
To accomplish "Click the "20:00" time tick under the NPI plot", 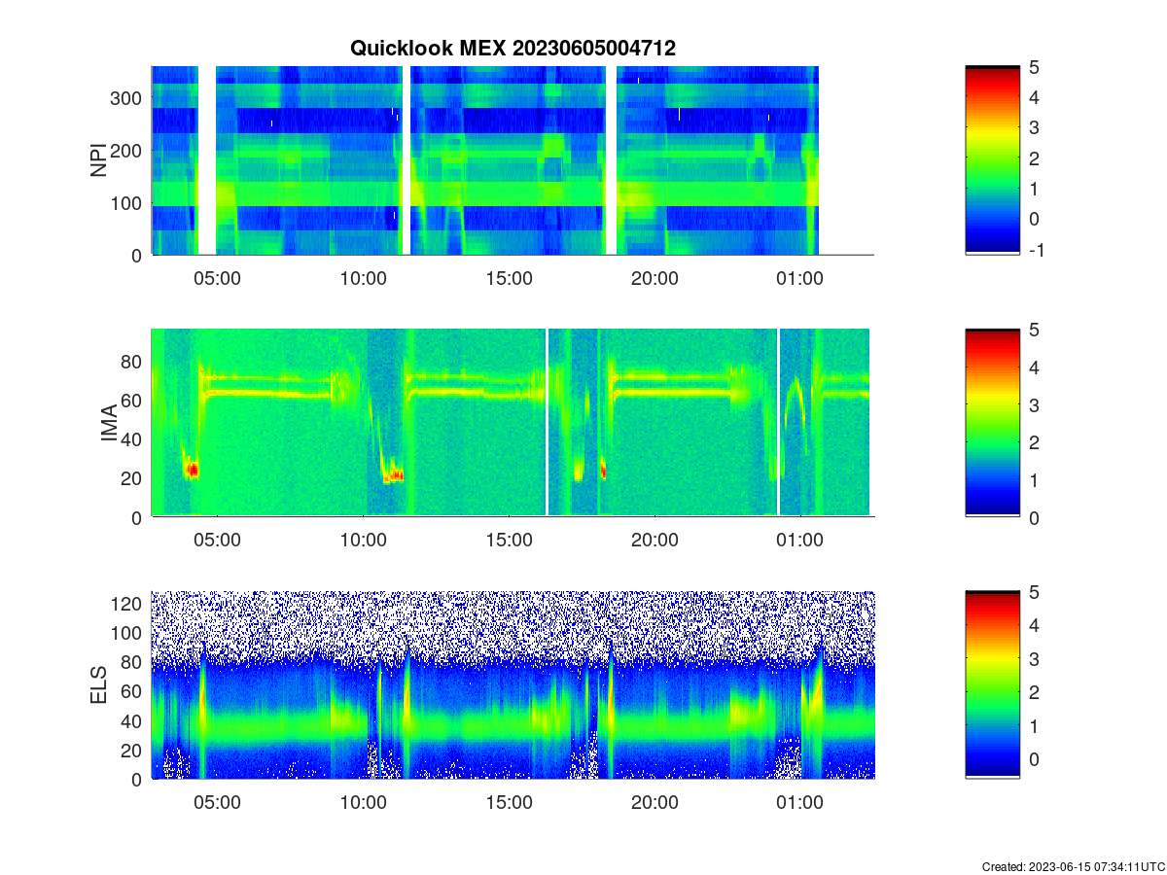I will click(654, 278).
